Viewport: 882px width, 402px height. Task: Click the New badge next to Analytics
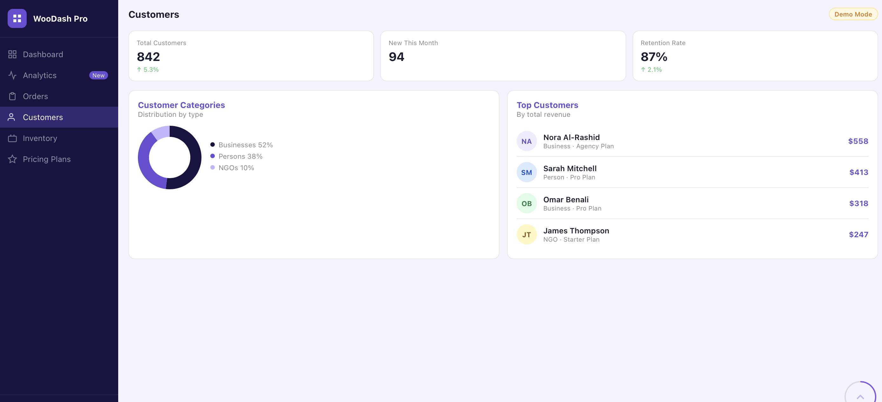(98, 75)
